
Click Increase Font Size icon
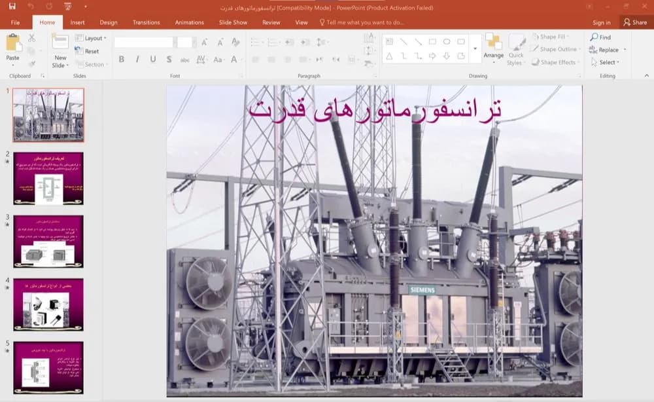204,42
